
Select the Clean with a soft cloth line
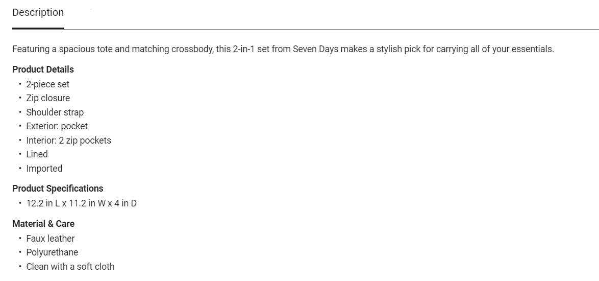coord(70,267)
